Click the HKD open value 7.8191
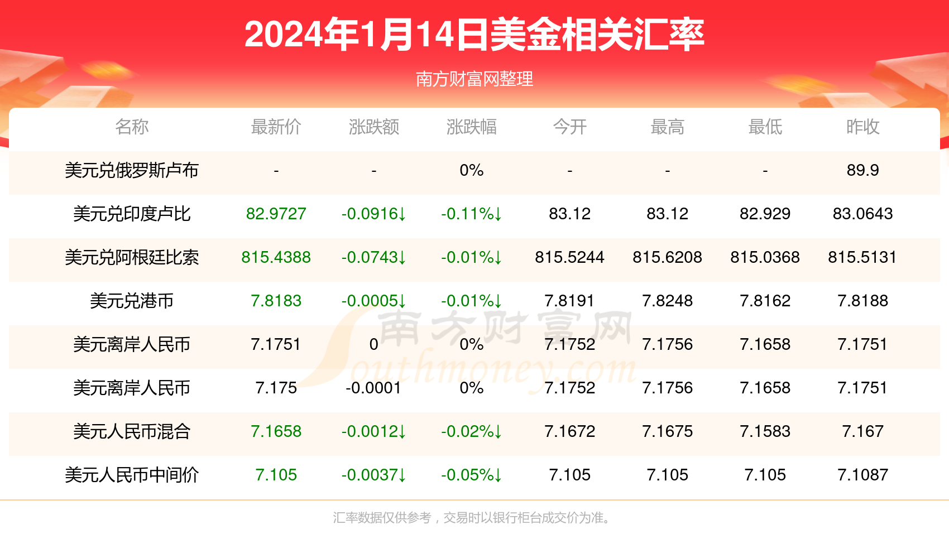This screenshot has width=949, height=558. [x=569, y=301]
